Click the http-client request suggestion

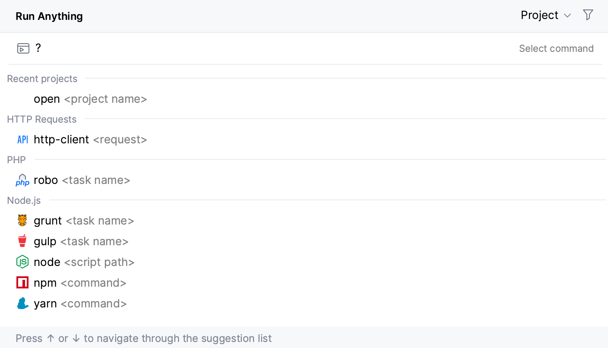point(91,139)
